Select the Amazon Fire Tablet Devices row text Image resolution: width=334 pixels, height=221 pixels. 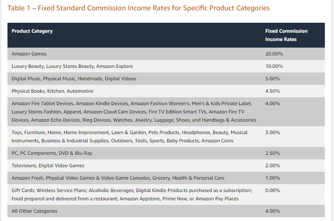134,112
